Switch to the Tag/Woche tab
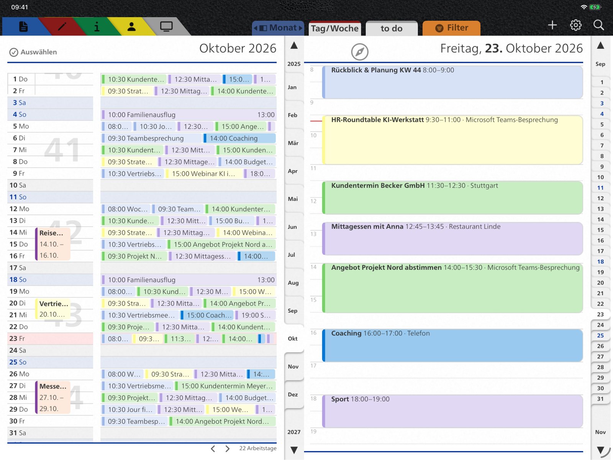613x460 pixels. coord(334,28)
